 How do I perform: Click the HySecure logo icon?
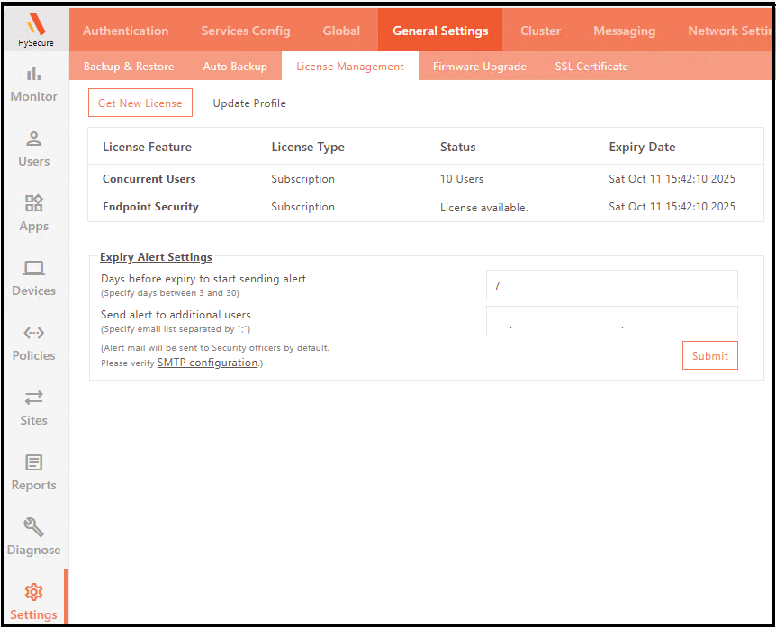click(x=35, y=24)
